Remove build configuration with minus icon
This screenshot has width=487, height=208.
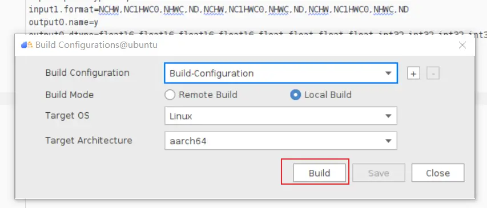(x=433, y=74)
